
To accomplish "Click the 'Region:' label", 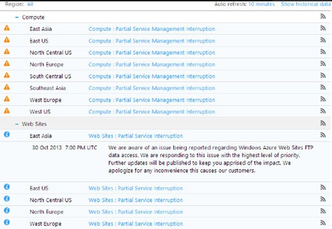I will (14, 4).
